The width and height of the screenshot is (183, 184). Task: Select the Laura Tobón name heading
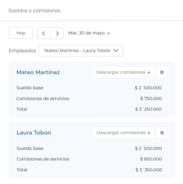pos(34,133)
